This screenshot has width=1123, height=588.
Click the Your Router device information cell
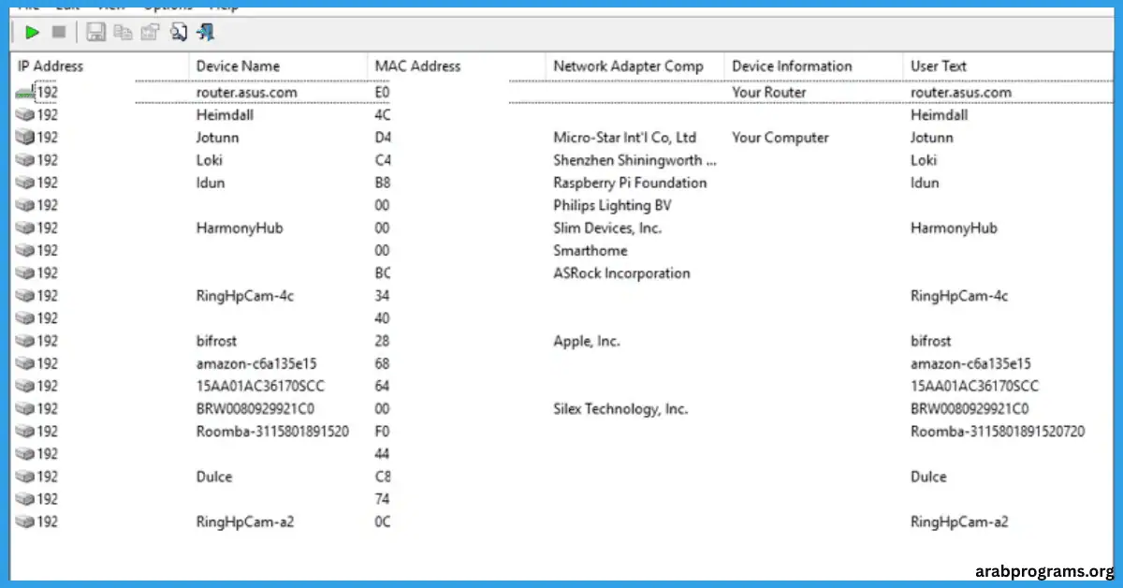[769, 93]
